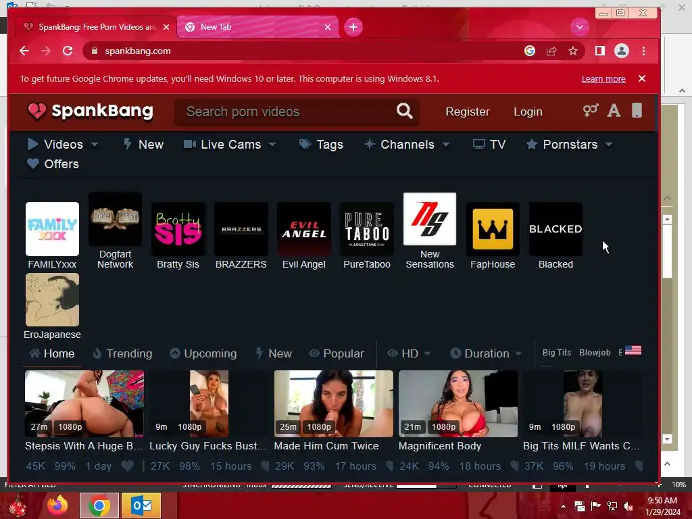This screenshot has width=692, height=519.
Task: Expand the Videos menu arrow
Action: tap(95, 145)
